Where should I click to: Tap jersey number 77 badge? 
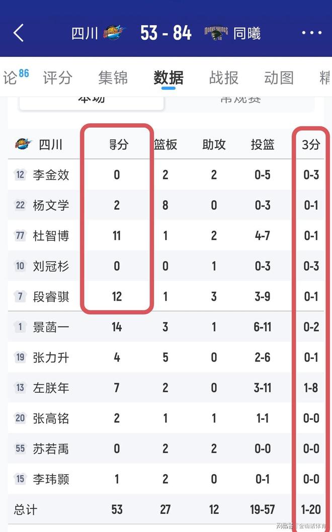point(20,235)
